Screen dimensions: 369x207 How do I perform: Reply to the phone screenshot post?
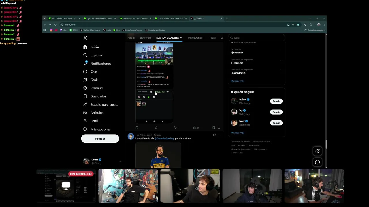[137, 127]
